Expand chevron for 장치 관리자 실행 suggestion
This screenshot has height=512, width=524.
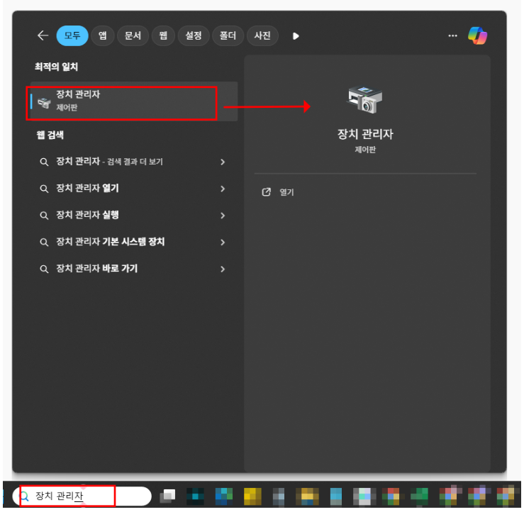click(223, 216)
